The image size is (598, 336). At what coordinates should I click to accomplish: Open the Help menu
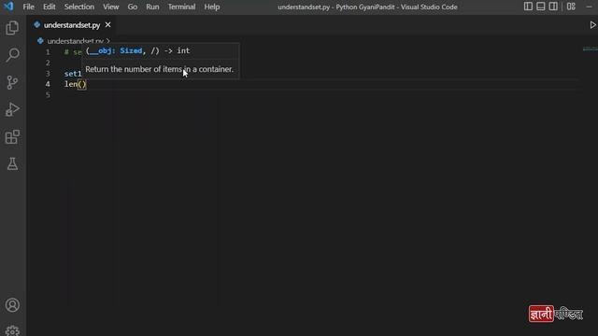212,7
